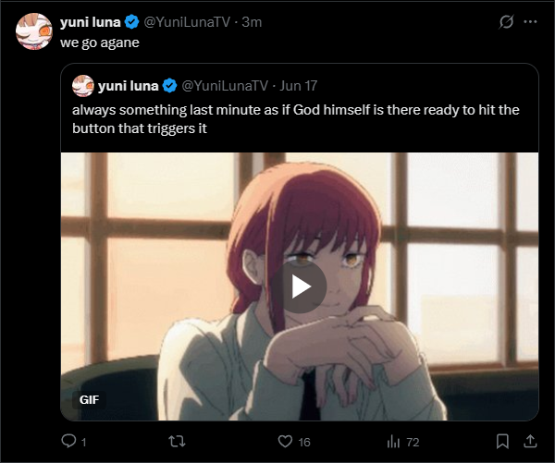This screenshot has width=555, height=463.
Task: Click yuni luna's profile avatar on the main post
Action: [x=35, y=32]
